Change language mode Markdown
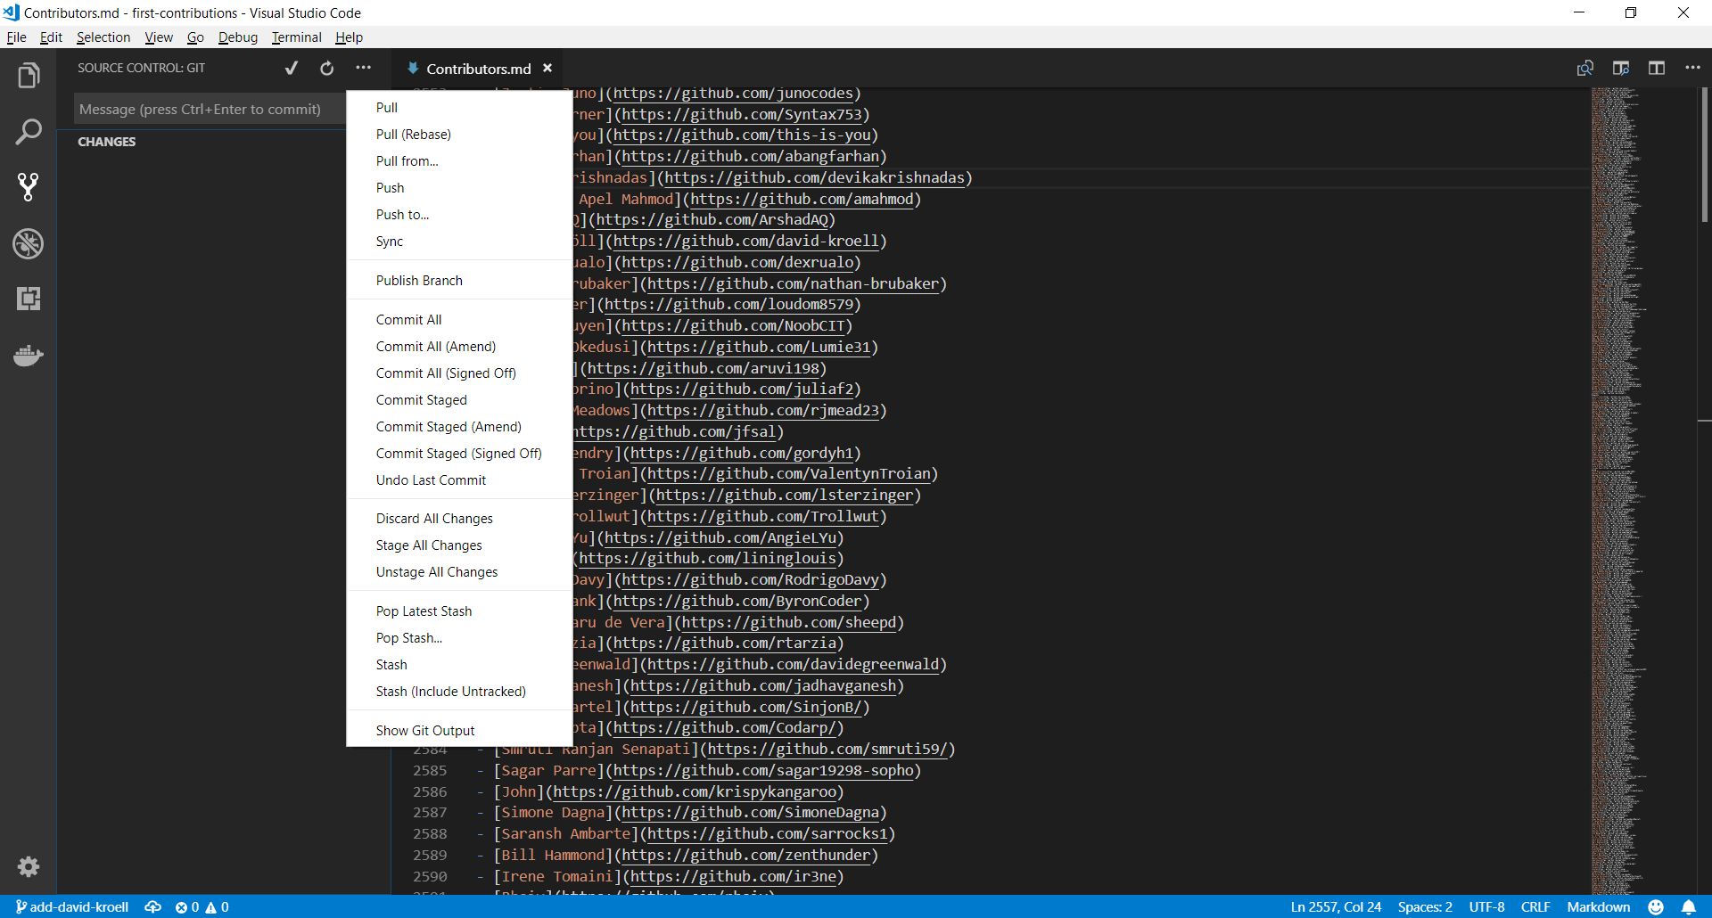The height and width of the screenshot is (918, 1712). click(1598, 906)
